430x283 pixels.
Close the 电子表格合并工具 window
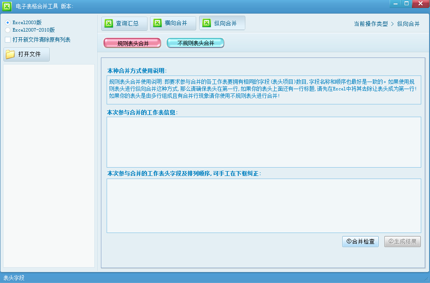[420, 4]
